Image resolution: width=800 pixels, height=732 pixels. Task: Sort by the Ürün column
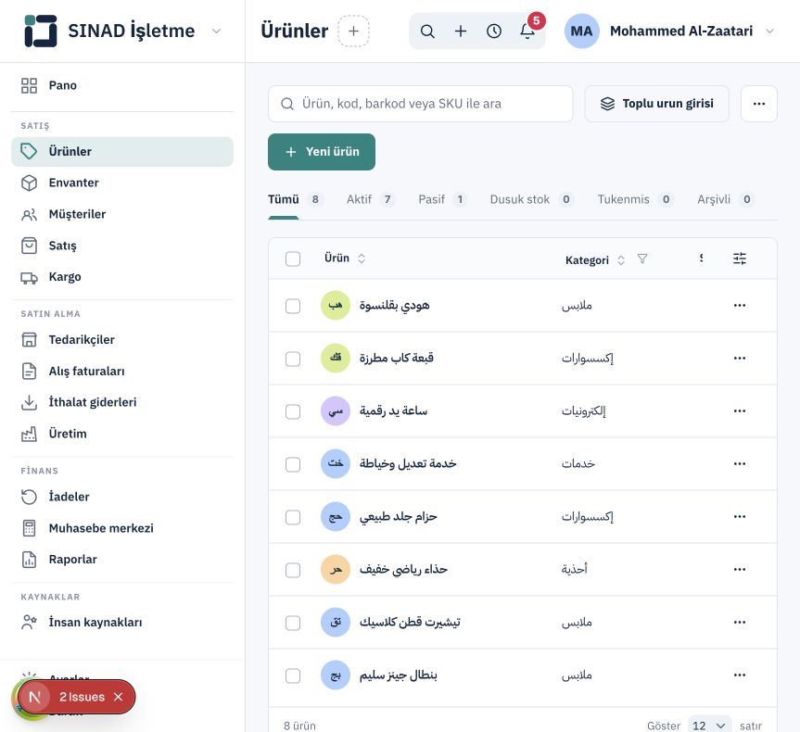pyautogui.click(x=345, y=259)
